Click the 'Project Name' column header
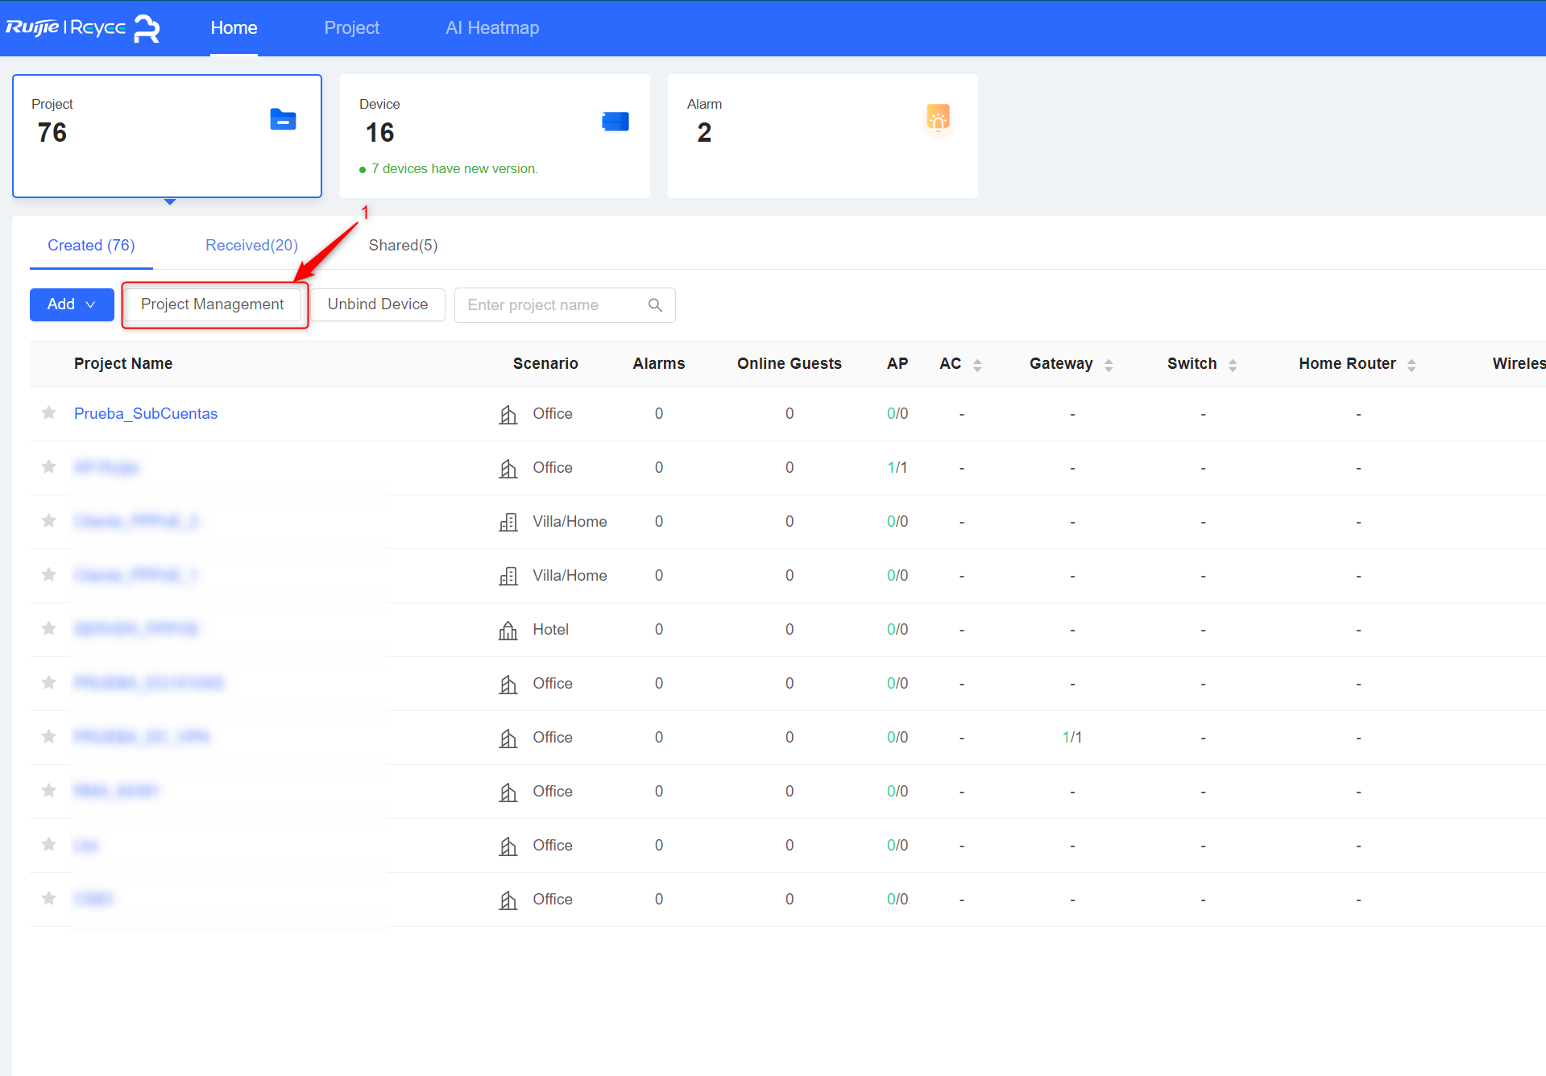The width and height of the screenshot is (1546, 1076). pyautogui.click(x=123, y=364)
